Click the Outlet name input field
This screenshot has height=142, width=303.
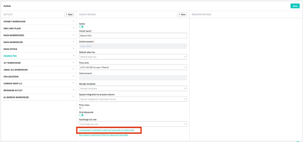133,36
